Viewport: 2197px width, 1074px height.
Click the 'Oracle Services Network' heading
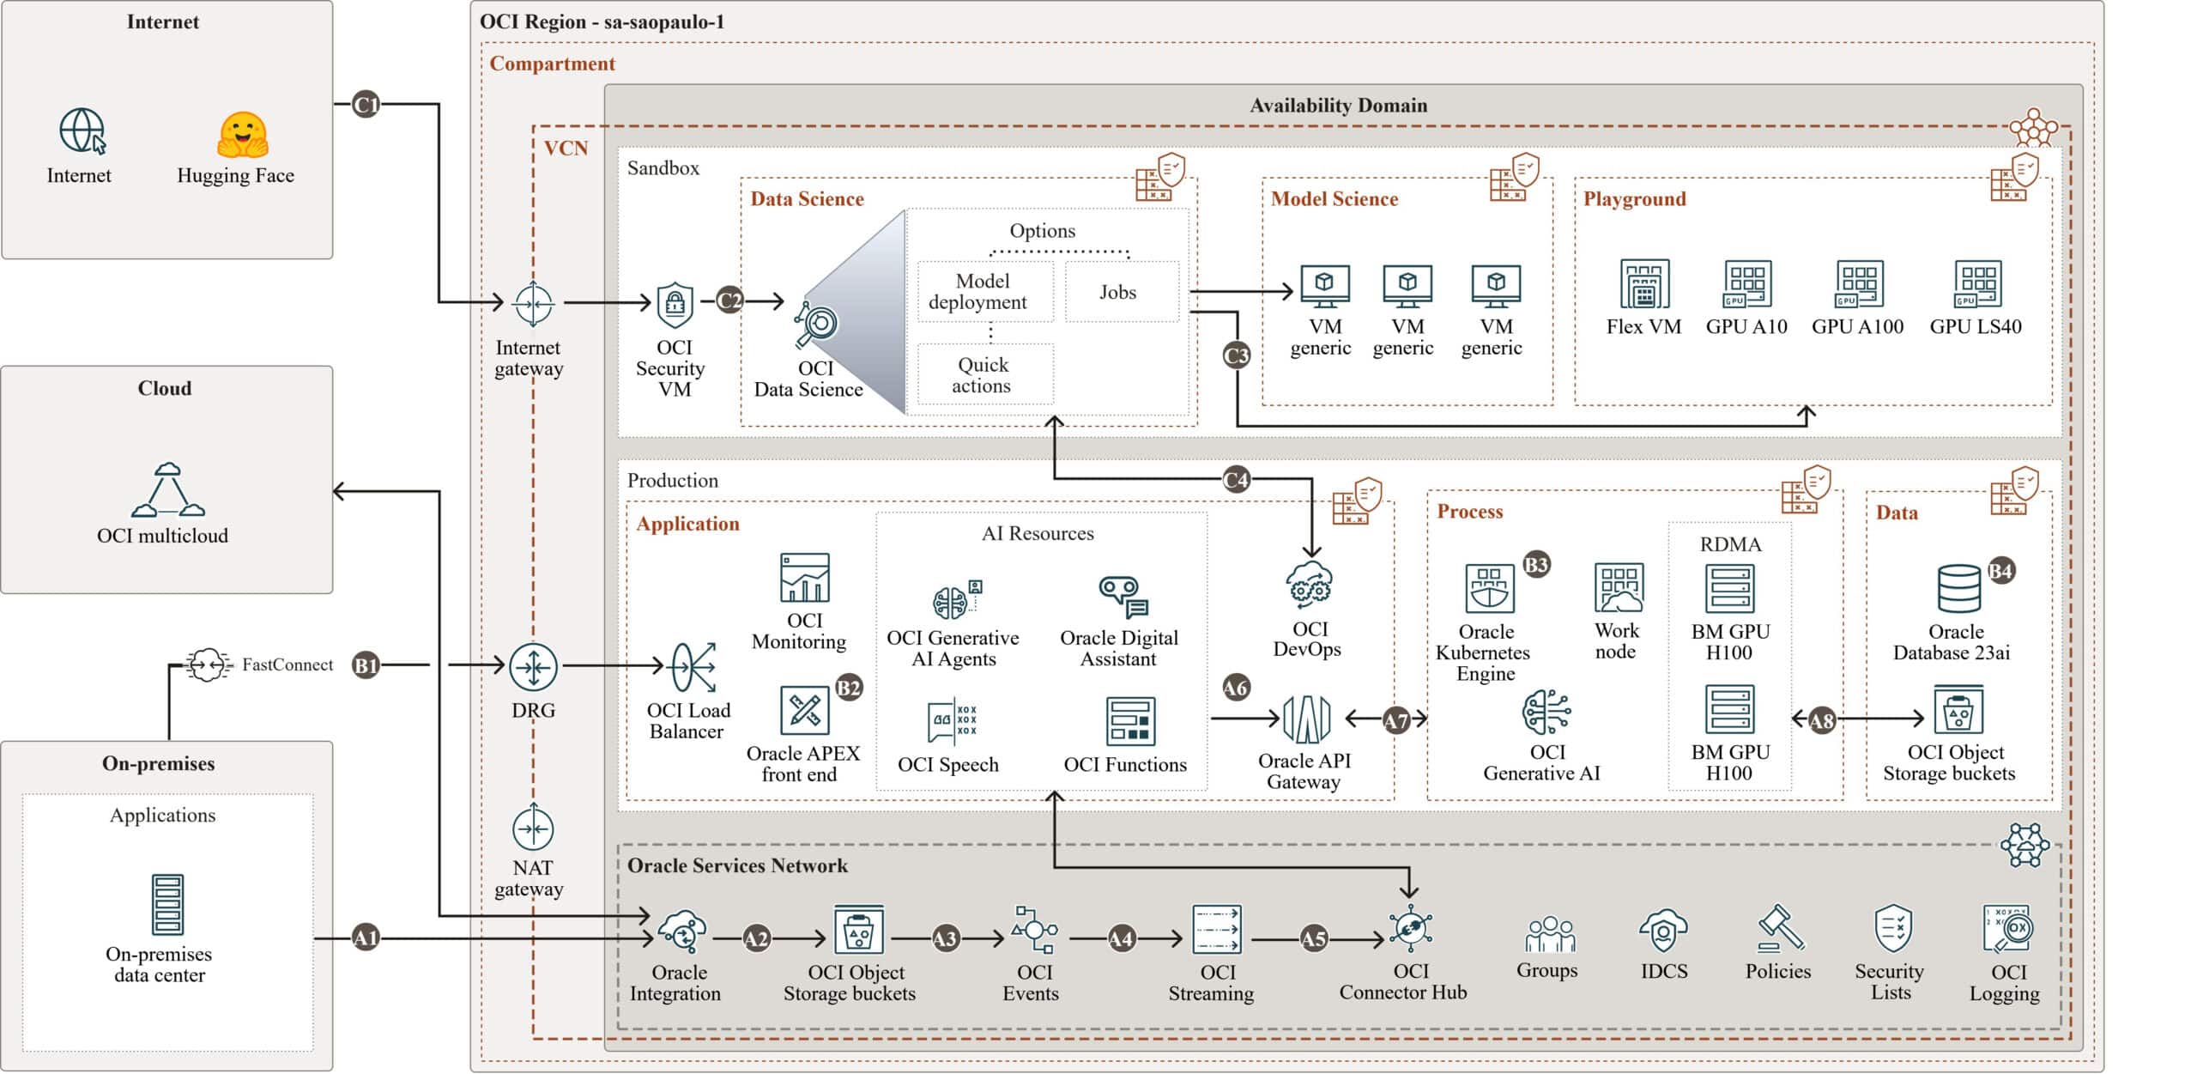point(737,865)
